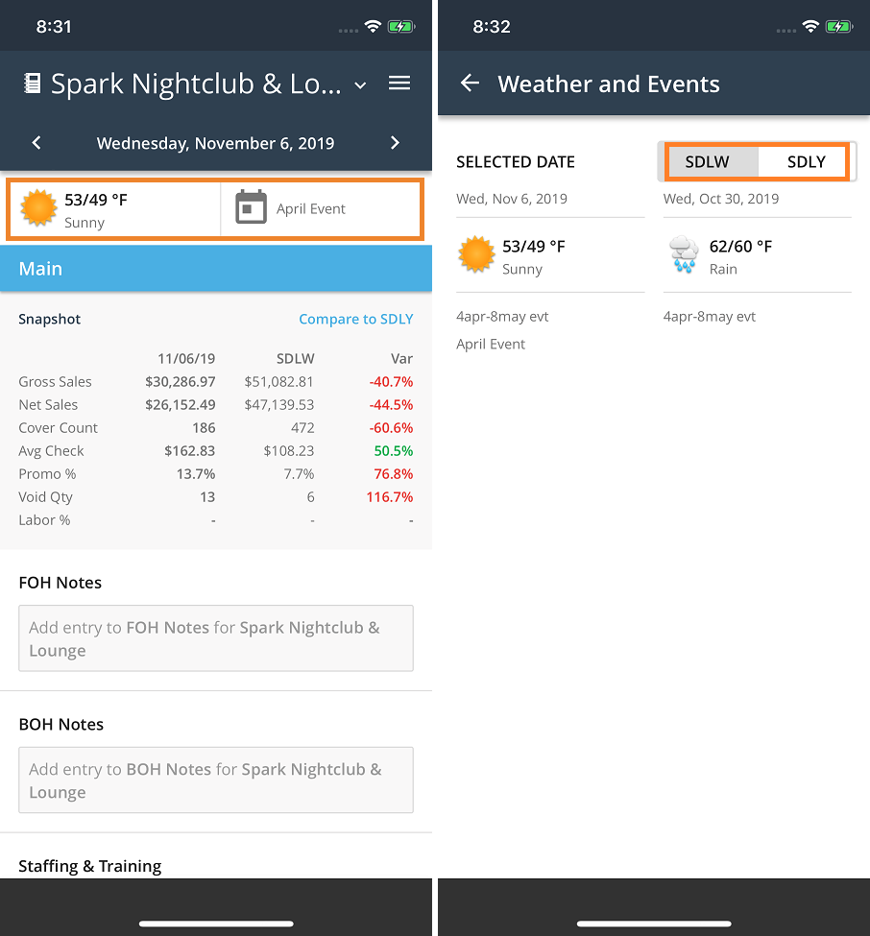Image resolution: width=870 pixels, height=936 pixels.
Task: Open the hamburger menu icon
Action: (399, 84)
